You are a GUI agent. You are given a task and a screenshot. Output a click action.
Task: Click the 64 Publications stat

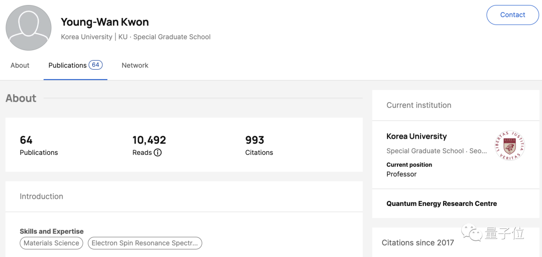[x=39, y=145]
